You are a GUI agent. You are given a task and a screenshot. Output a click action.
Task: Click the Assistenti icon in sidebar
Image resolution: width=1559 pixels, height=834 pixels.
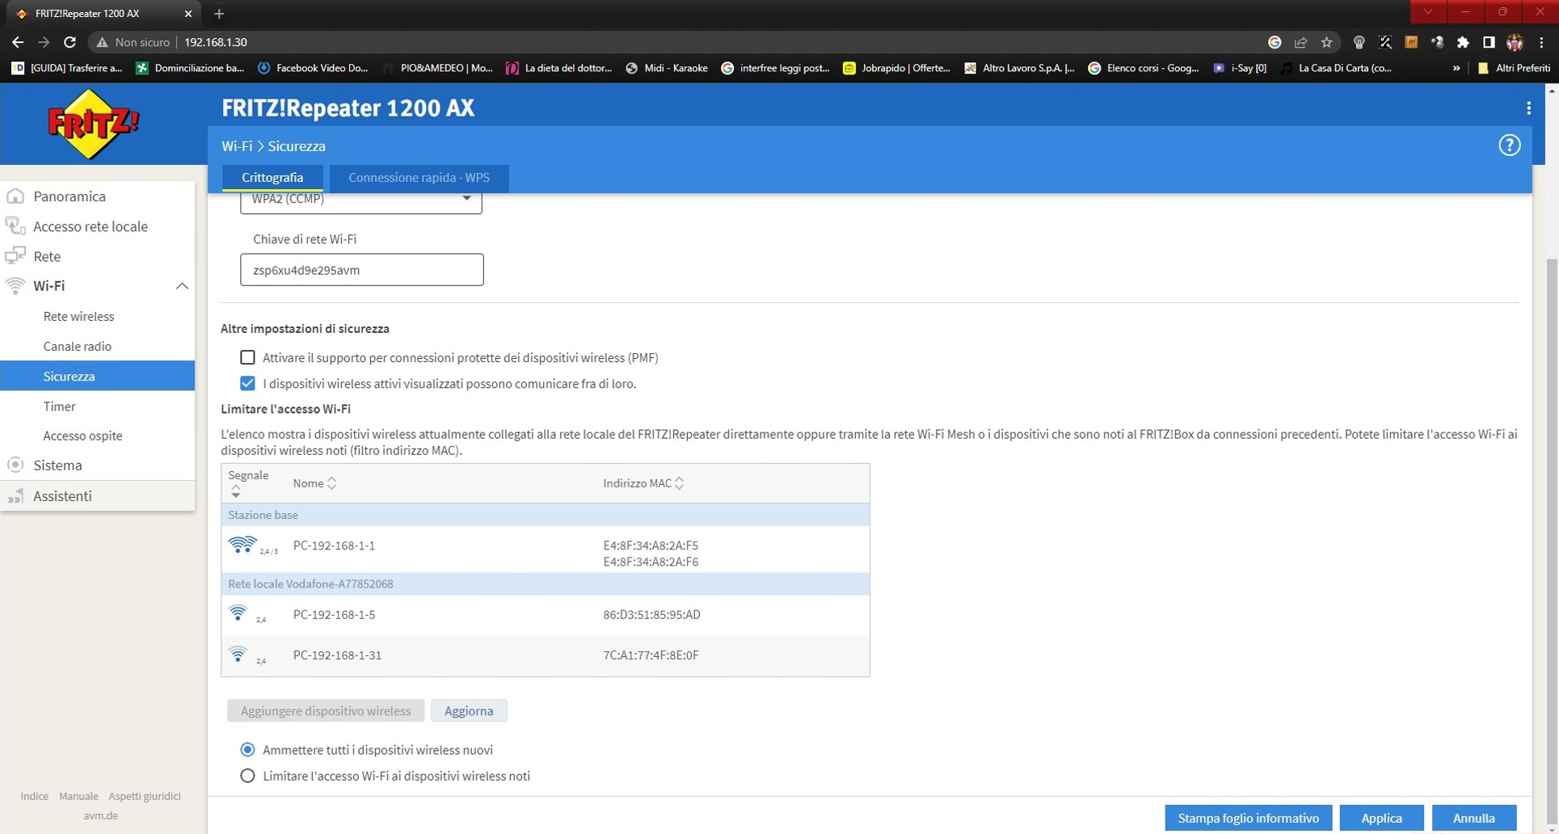[x=15, y=495]
